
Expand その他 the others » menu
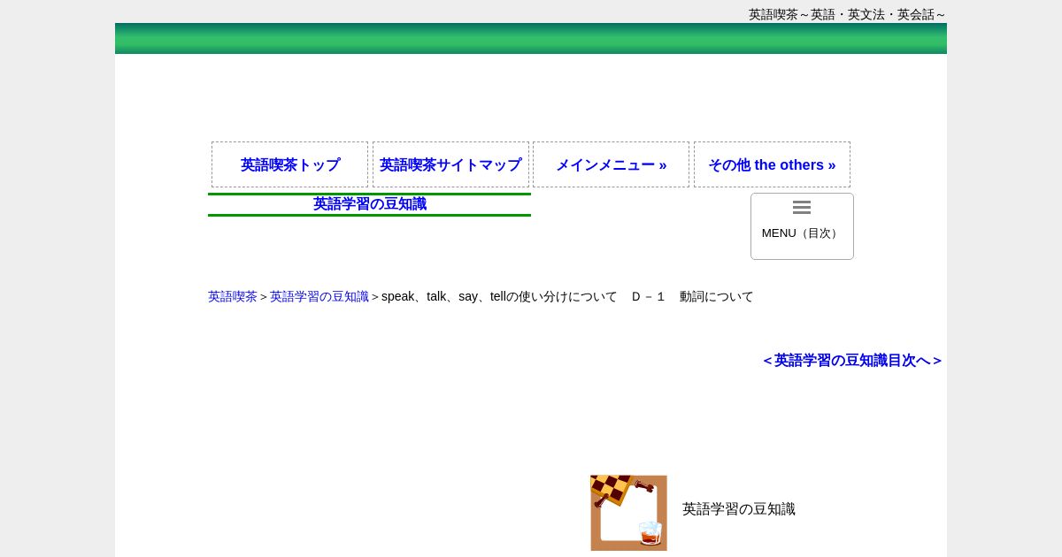coord(772,164)
